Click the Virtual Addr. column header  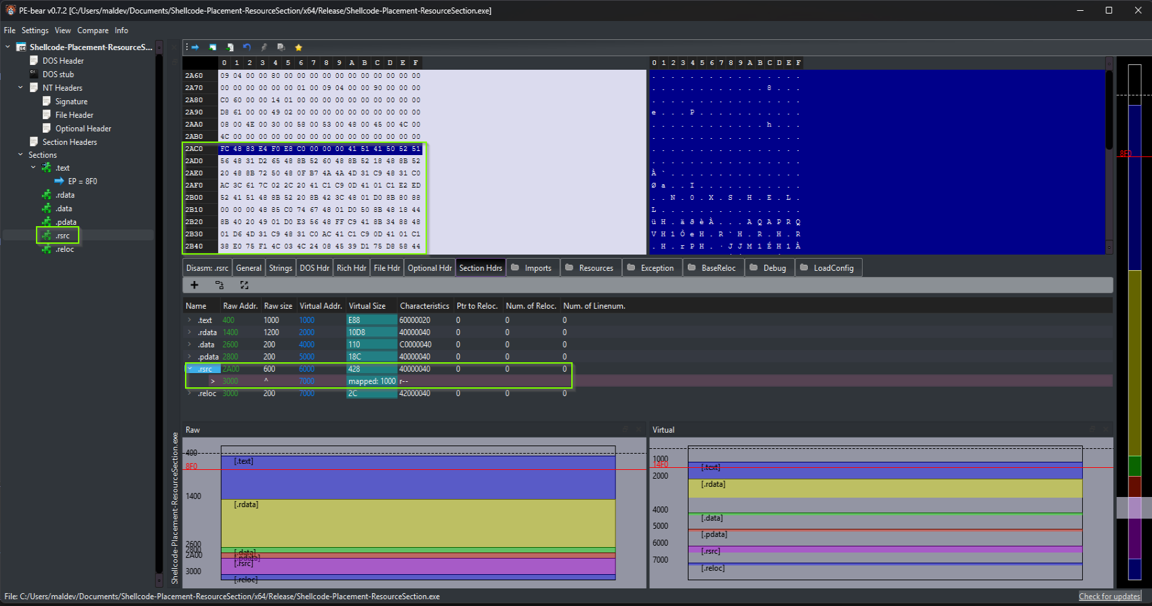tap(321, 306)
